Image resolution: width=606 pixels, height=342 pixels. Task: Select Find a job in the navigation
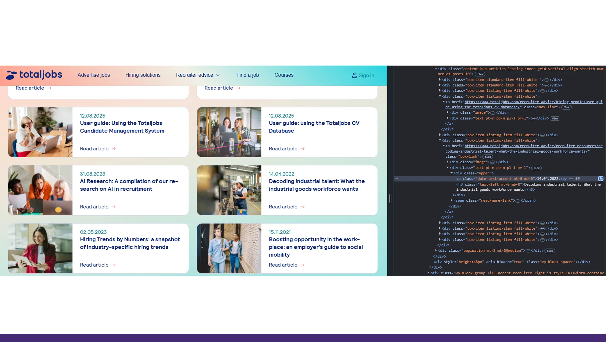[x=247, y=75]
